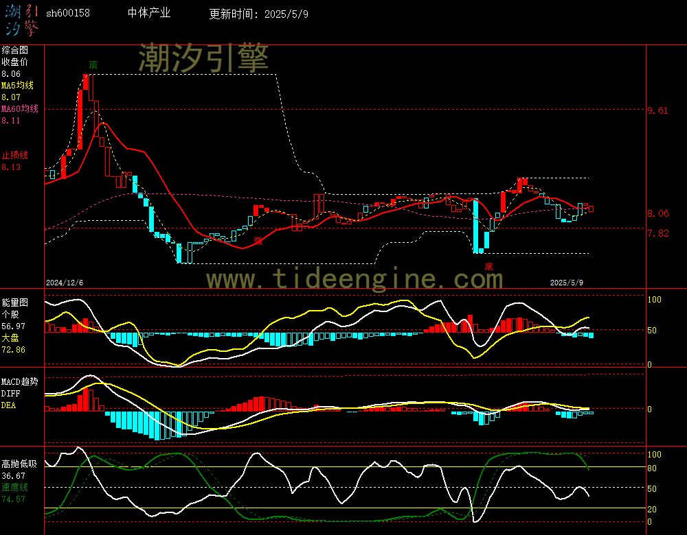The image size is (687, 535).
Task: Select the green 速度线 legend label
Action: (x=14, y=487)
